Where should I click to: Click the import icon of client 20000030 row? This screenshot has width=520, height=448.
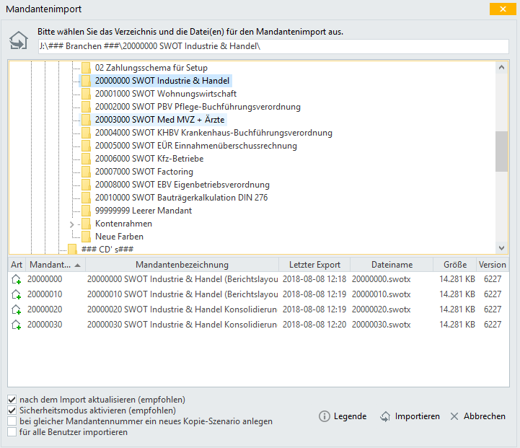pyautogui.click(x=17, y=325)
